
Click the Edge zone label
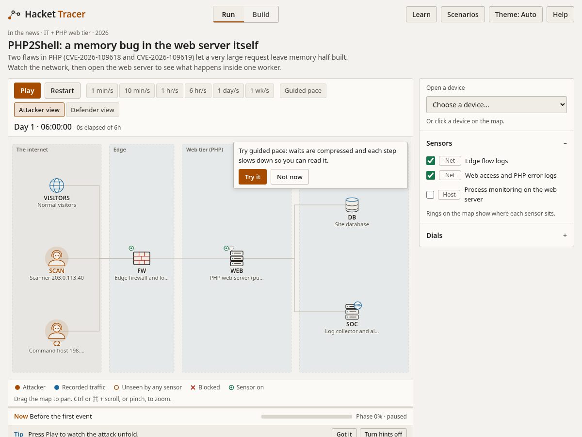point(120,150)
